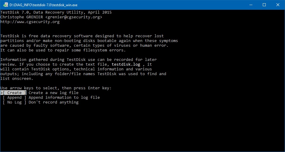Click the 'Use arrow keys to select' prompt
This screenshot has height=152, width=285.
[x=56, y=88]
